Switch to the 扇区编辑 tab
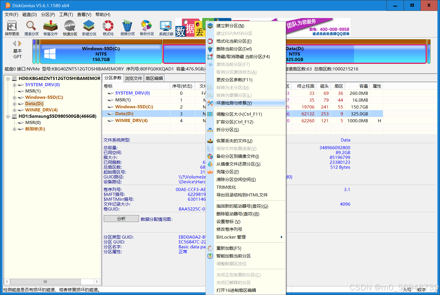Image resolution: width=440 pixels, height=295 pixels. pos(154,78)
